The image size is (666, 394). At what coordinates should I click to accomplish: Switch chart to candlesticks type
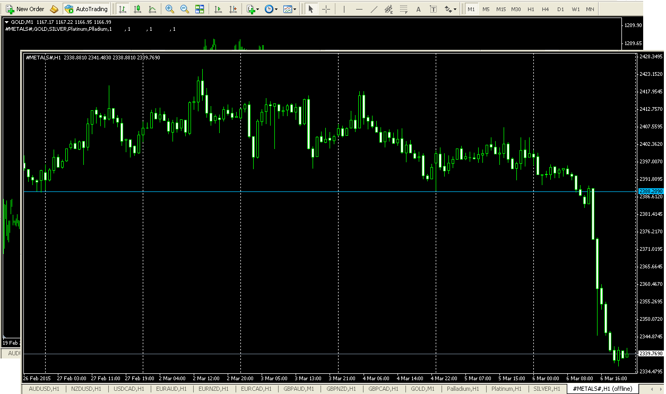click(137, 9)
